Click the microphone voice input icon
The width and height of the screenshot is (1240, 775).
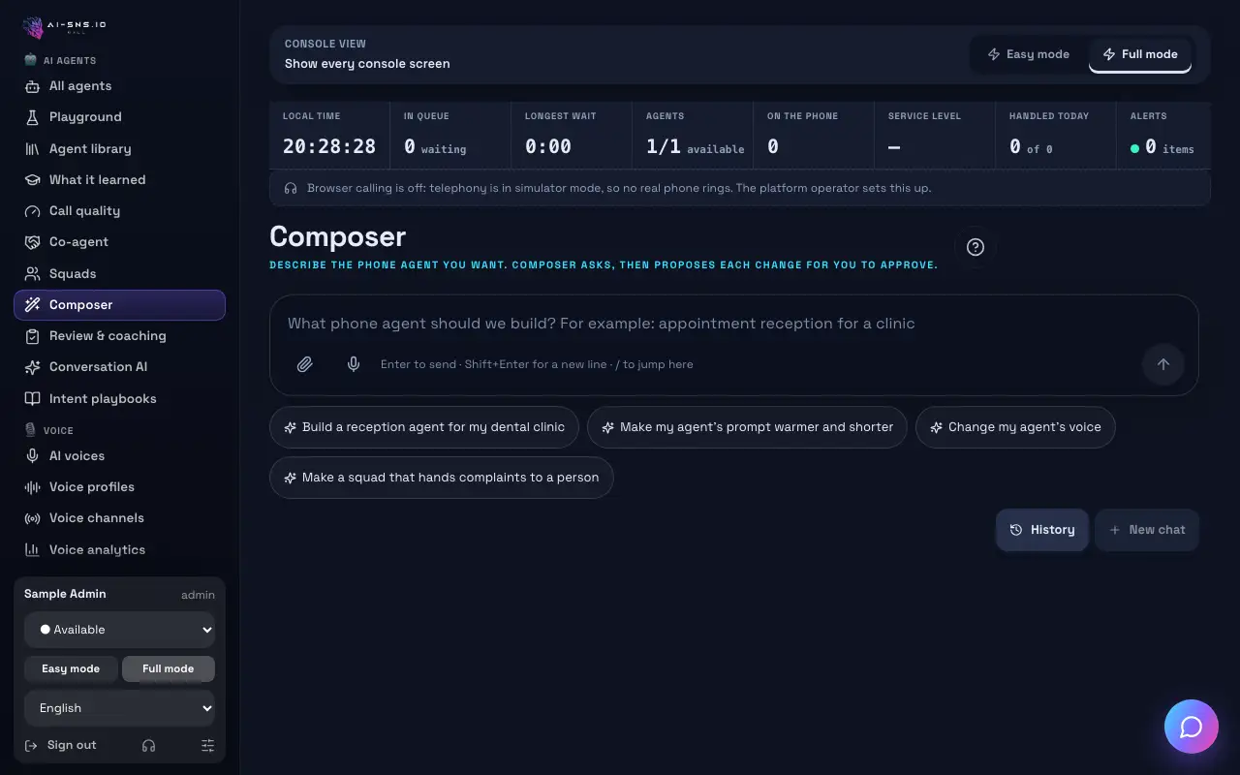coord(354,364)
